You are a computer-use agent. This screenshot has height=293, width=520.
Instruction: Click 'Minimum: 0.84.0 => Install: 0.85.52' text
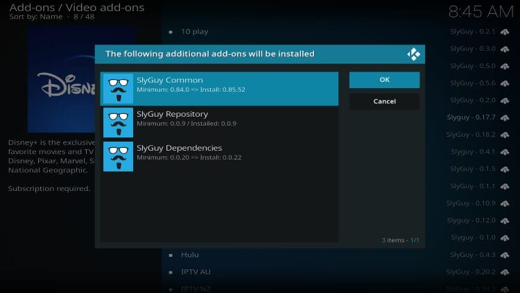pos(191,90)
